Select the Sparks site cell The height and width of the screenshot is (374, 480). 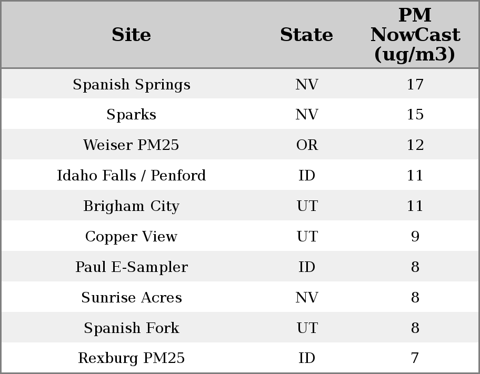coord(131,115)
